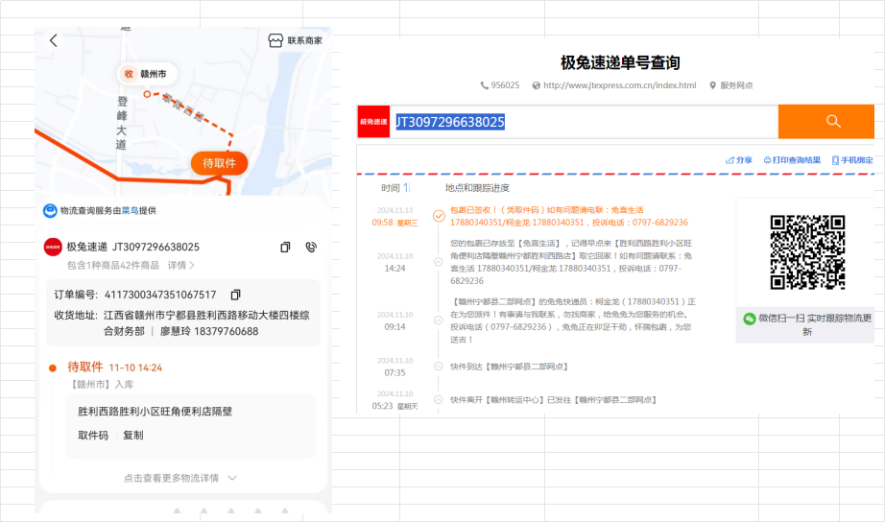The image size is (885, 522).
Task: Click 手机绑定 phone binding link
Action: coord(852,160)
